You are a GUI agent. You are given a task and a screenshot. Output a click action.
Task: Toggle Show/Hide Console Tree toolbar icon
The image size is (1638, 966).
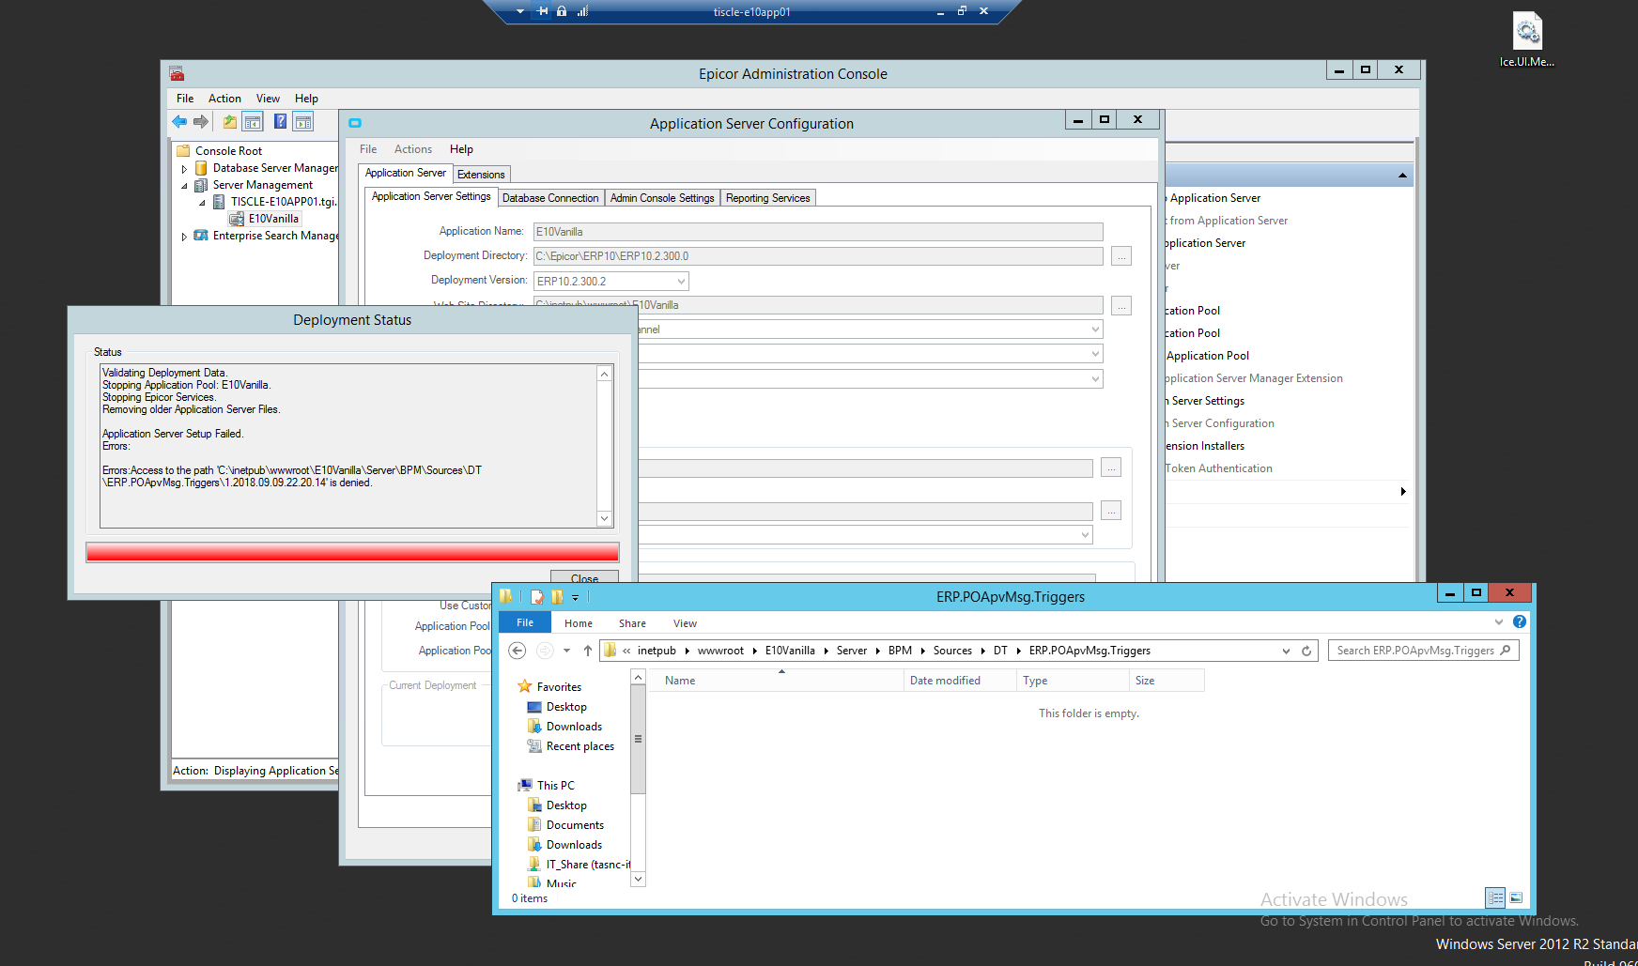253,122
